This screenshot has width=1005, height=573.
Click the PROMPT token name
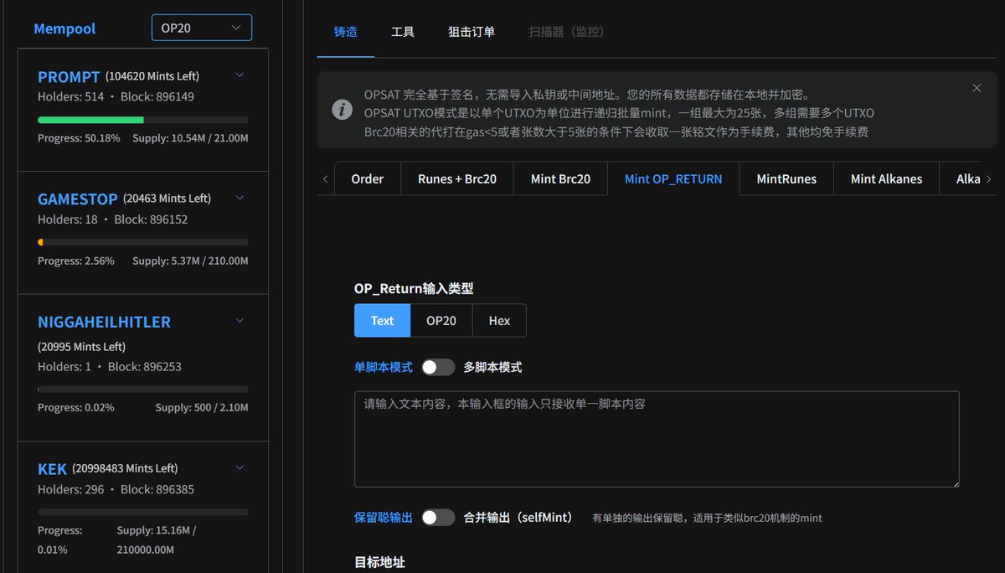tap(69, 76)
